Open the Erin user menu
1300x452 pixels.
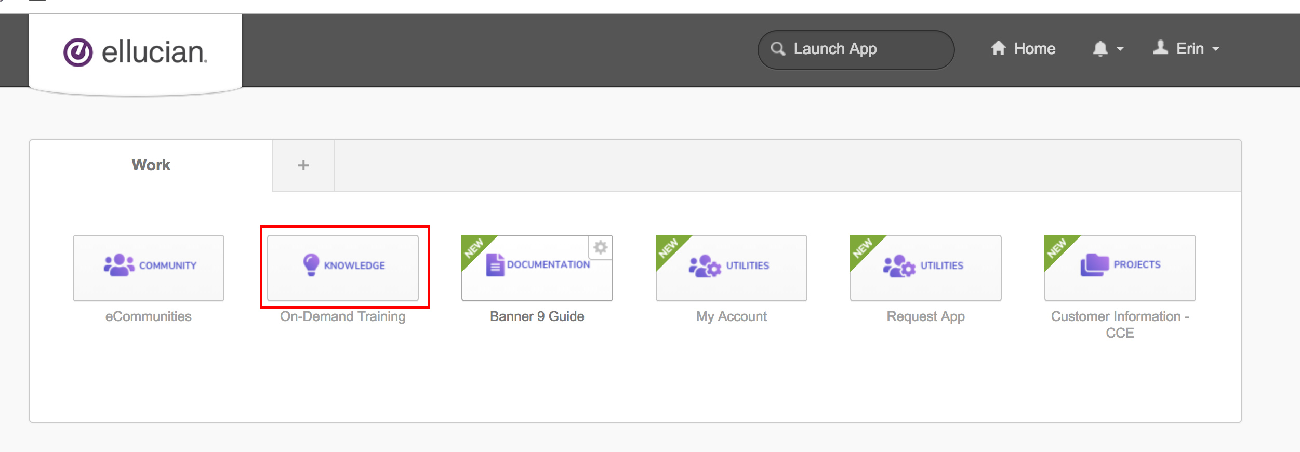pos(1186,48)
